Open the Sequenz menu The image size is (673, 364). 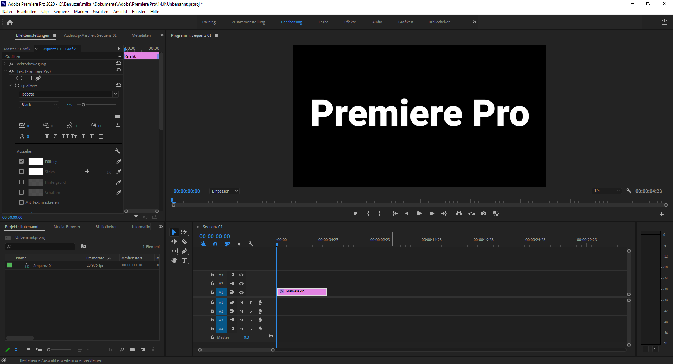click(x=61, y=12)
